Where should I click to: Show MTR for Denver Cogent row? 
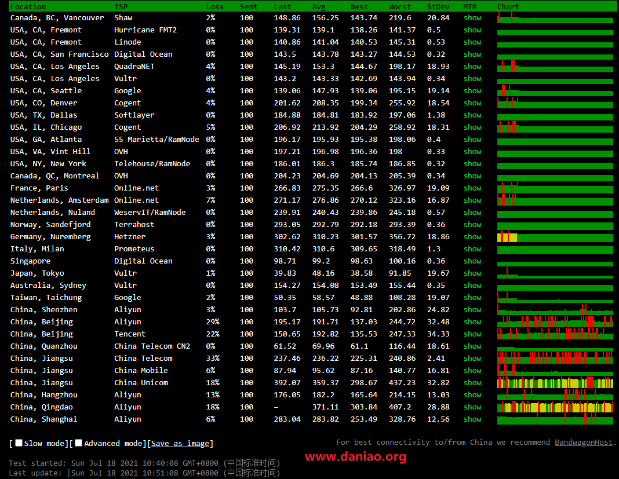pyautogui.click(x=472, y=103)
